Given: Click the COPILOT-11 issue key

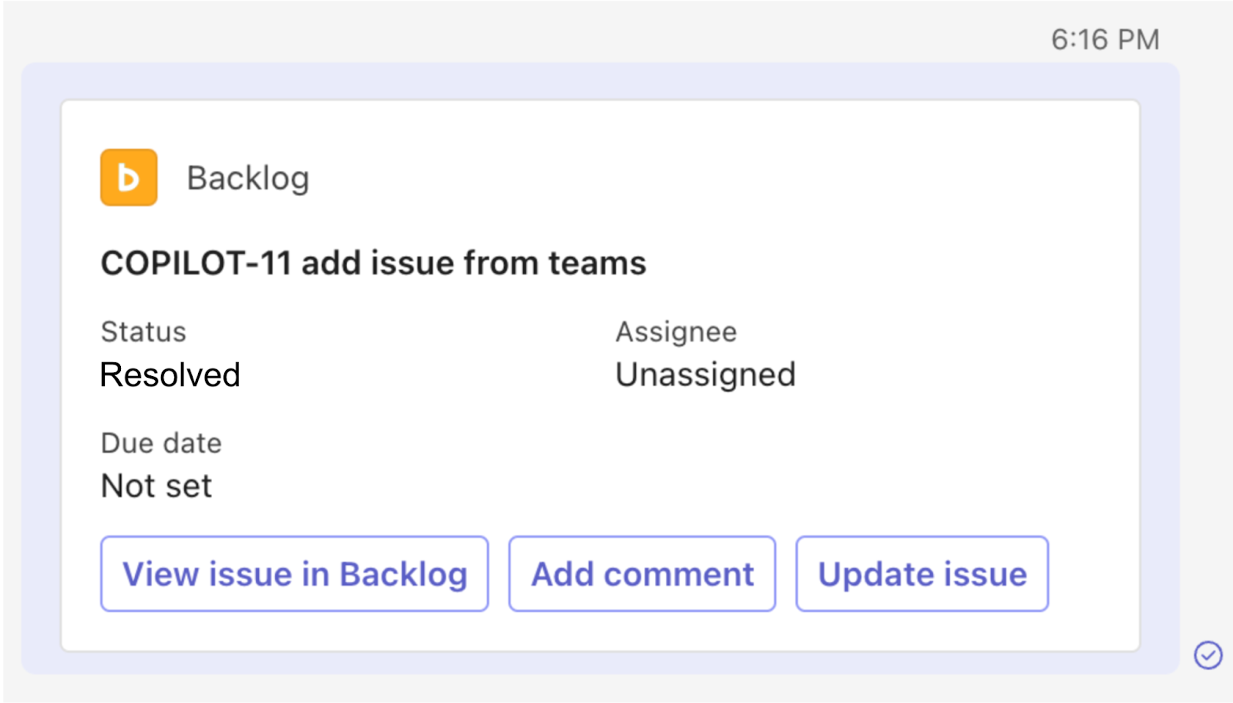Looking at the screenshot, I should point(196,264).
